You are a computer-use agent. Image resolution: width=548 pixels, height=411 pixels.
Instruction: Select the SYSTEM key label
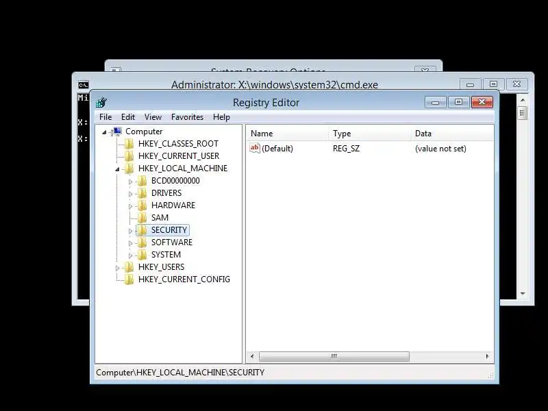coord(166,255)
